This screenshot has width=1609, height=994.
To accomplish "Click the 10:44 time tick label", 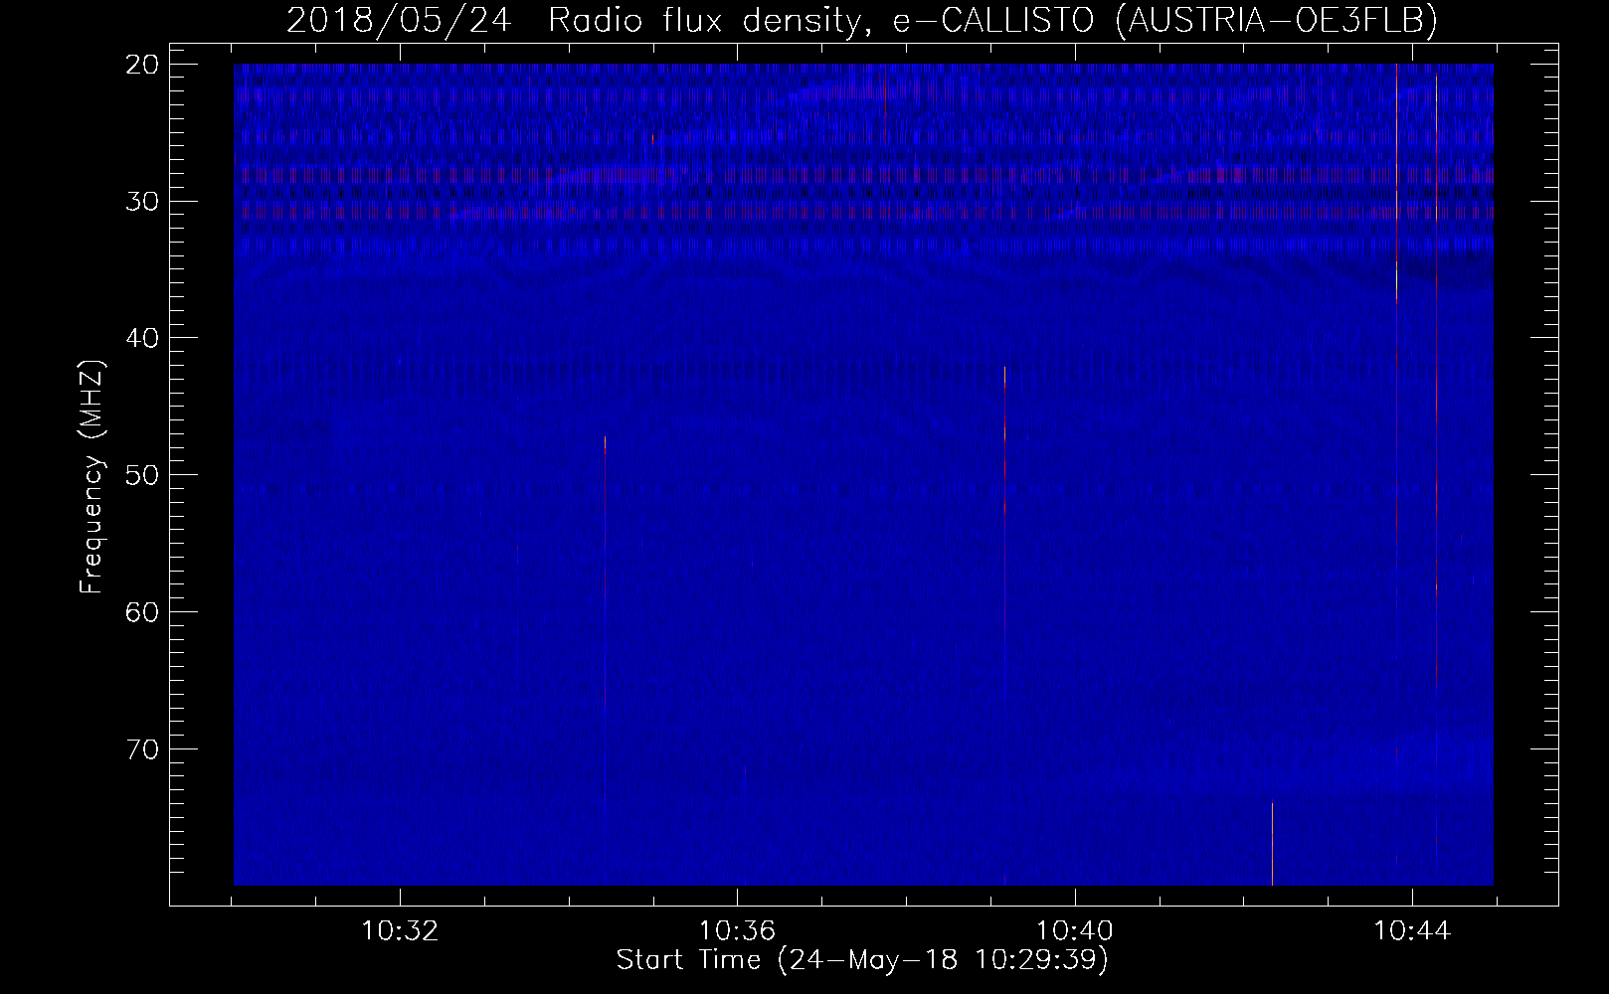I will click(x=1412, y=931).
